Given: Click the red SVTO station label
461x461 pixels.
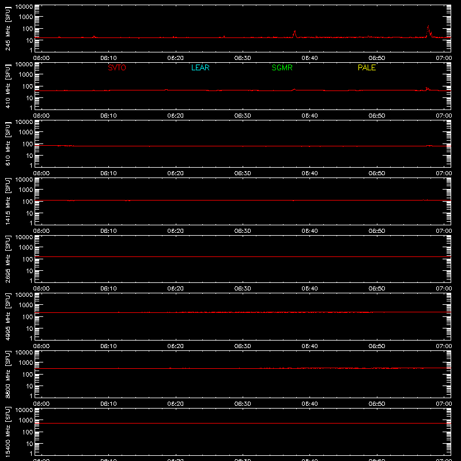Looking at the screenshot, I should point(117,67).
